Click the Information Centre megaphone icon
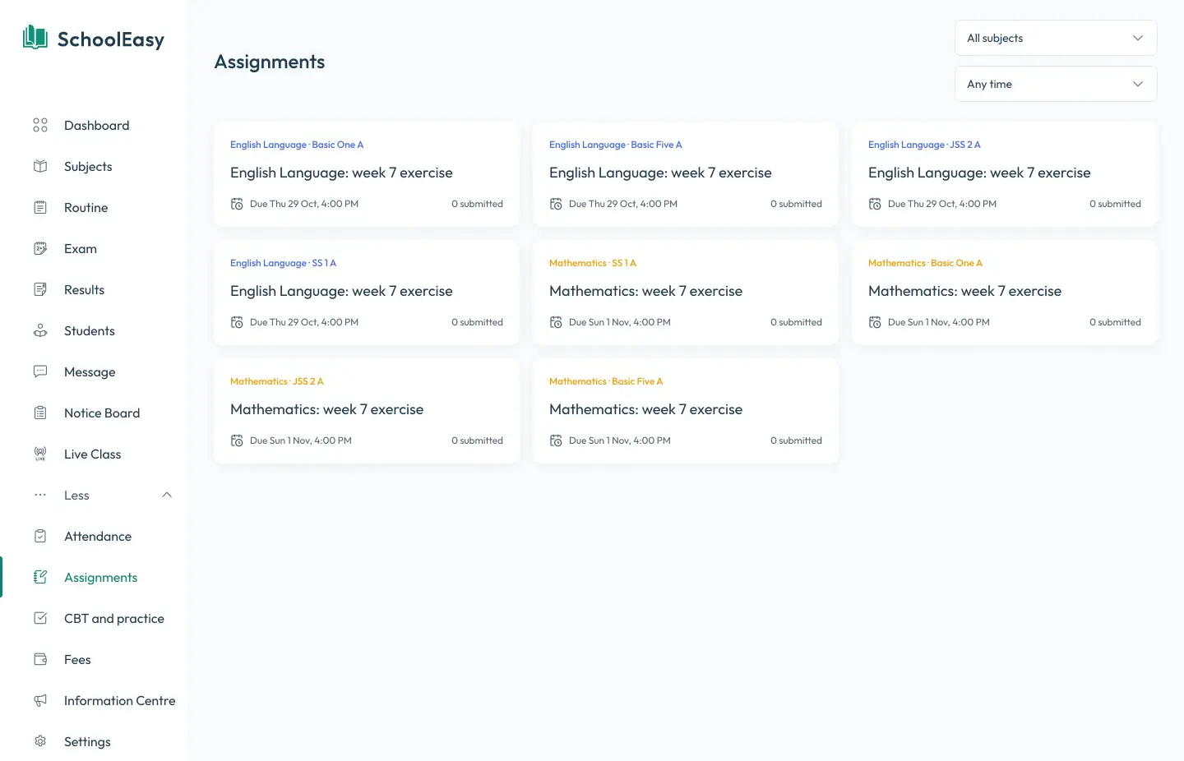1184x761 pixels. tap(40, 700)
